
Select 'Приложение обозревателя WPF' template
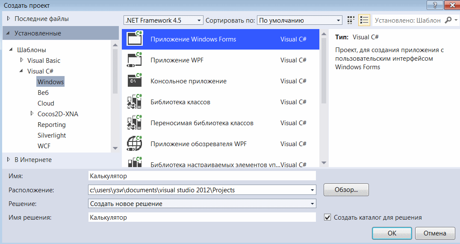pos(221,144)
